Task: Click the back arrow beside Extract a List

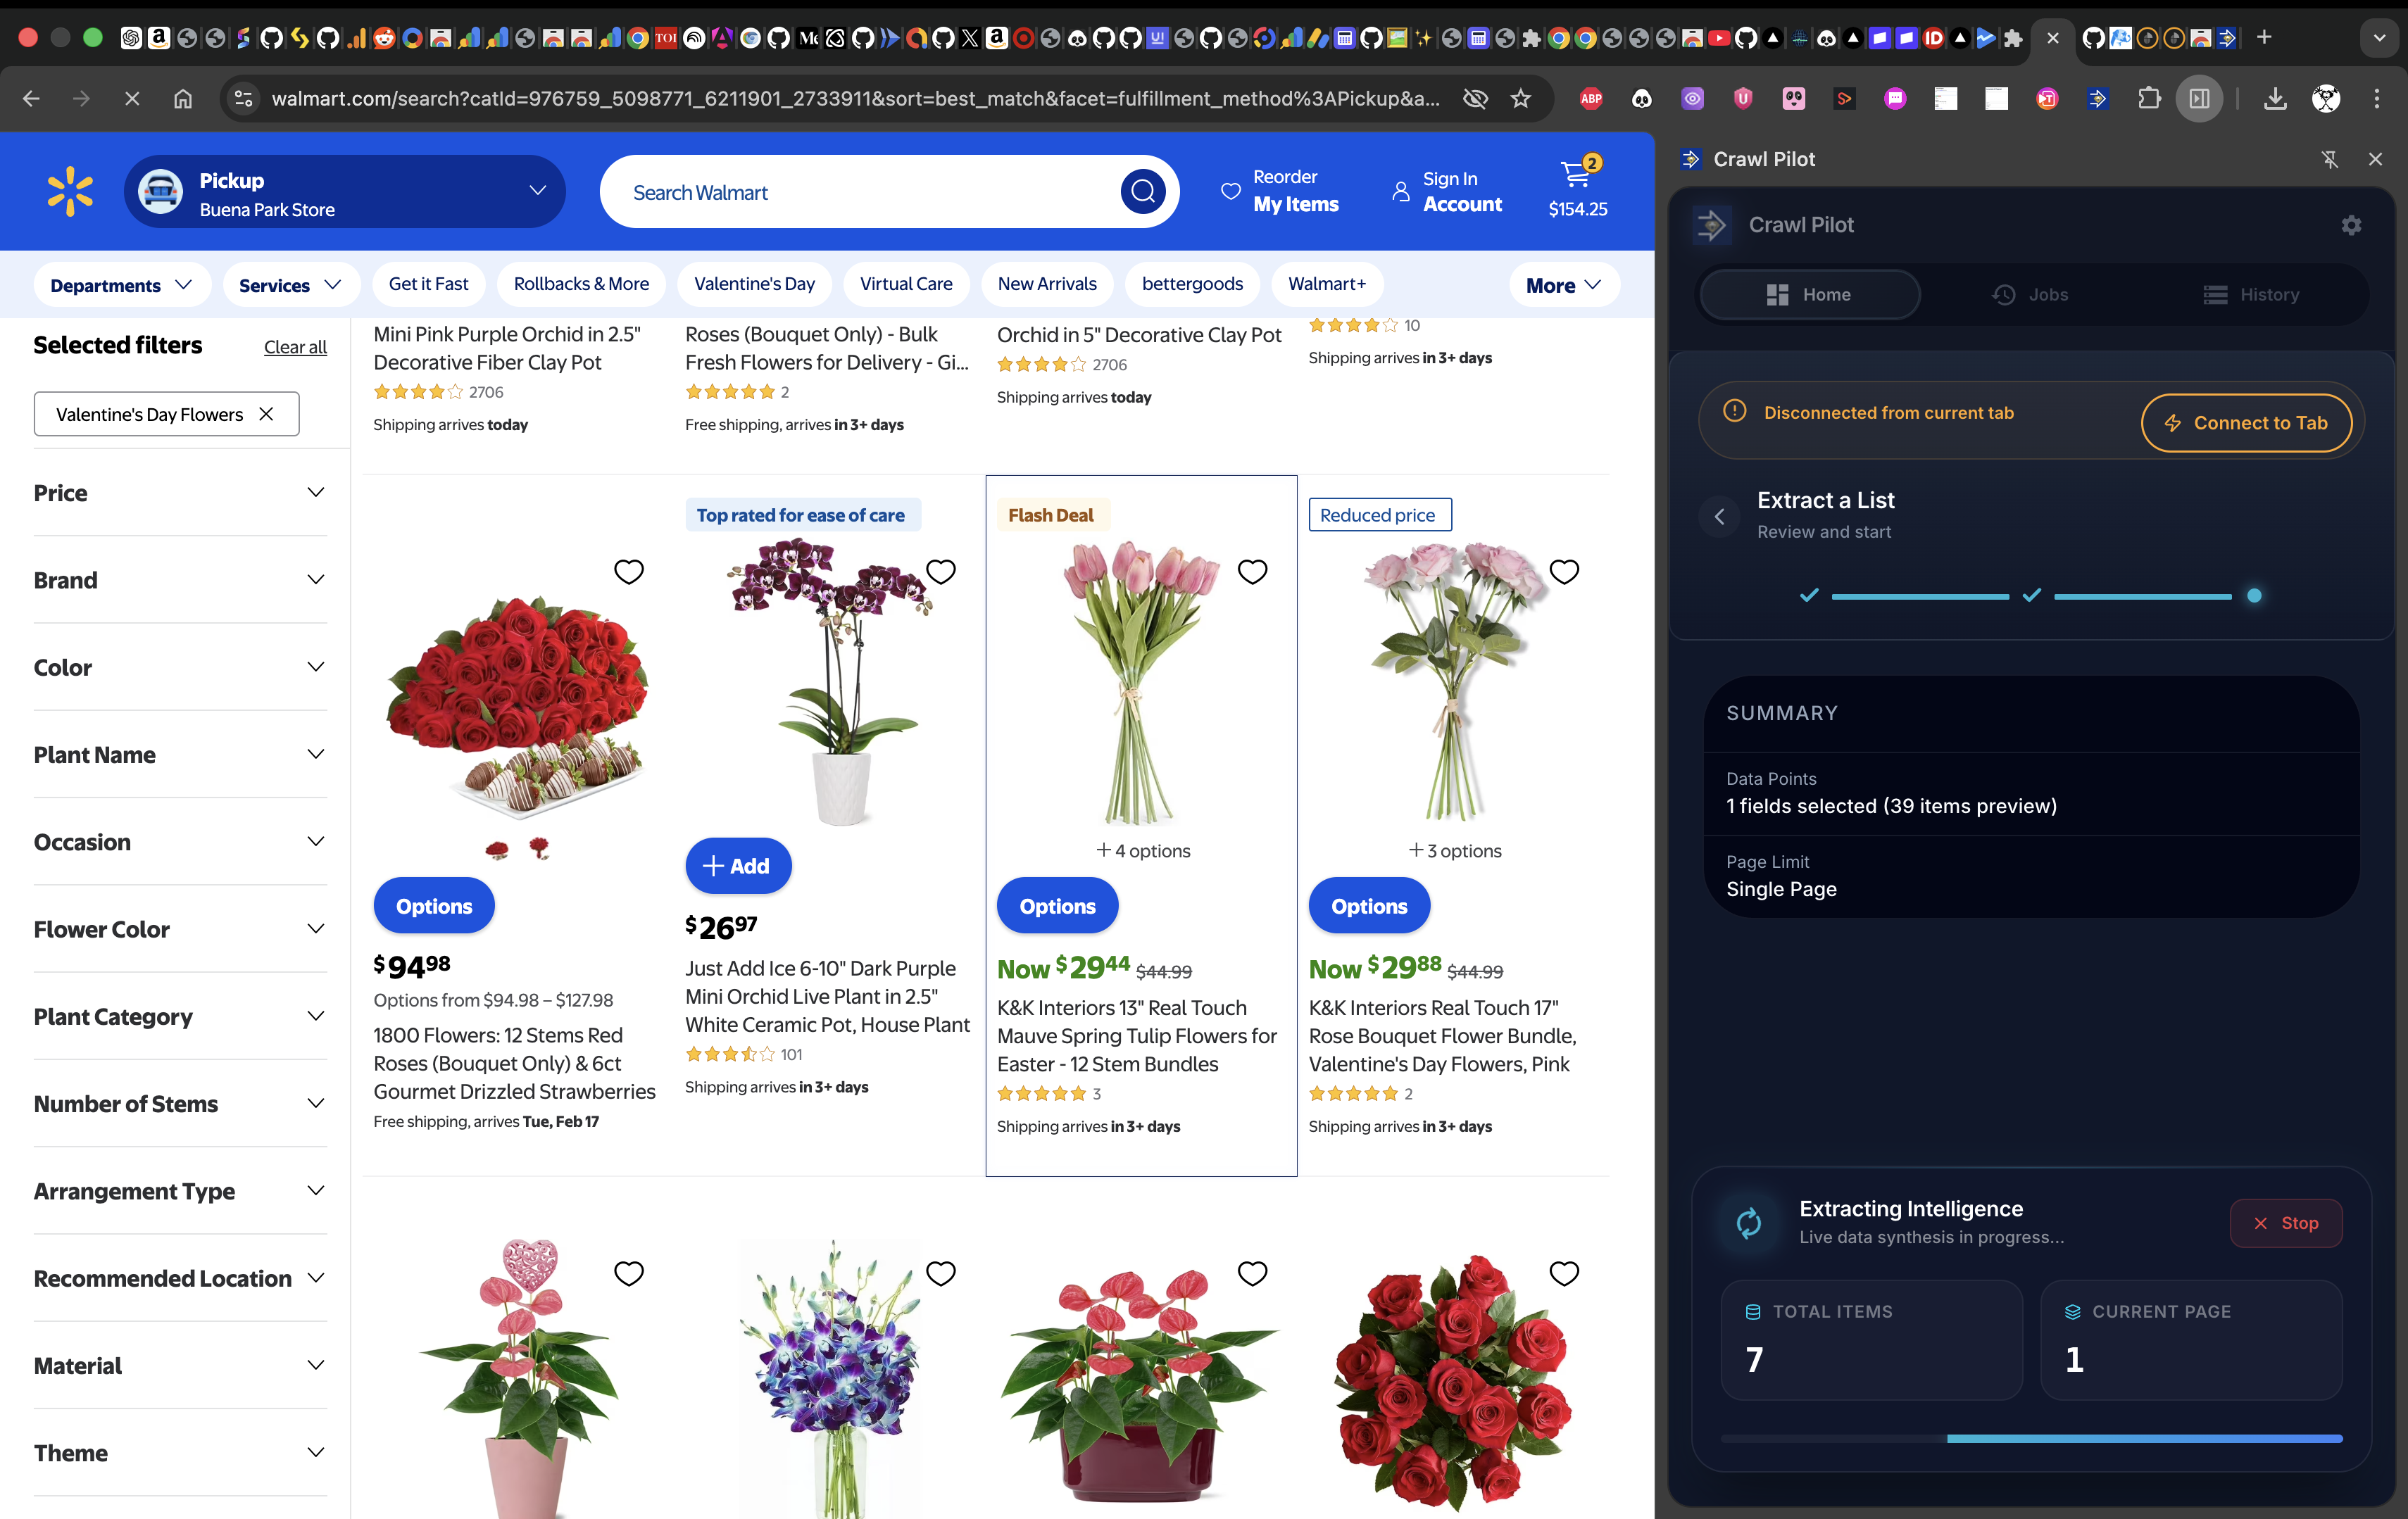Action: click(1719, 516)
